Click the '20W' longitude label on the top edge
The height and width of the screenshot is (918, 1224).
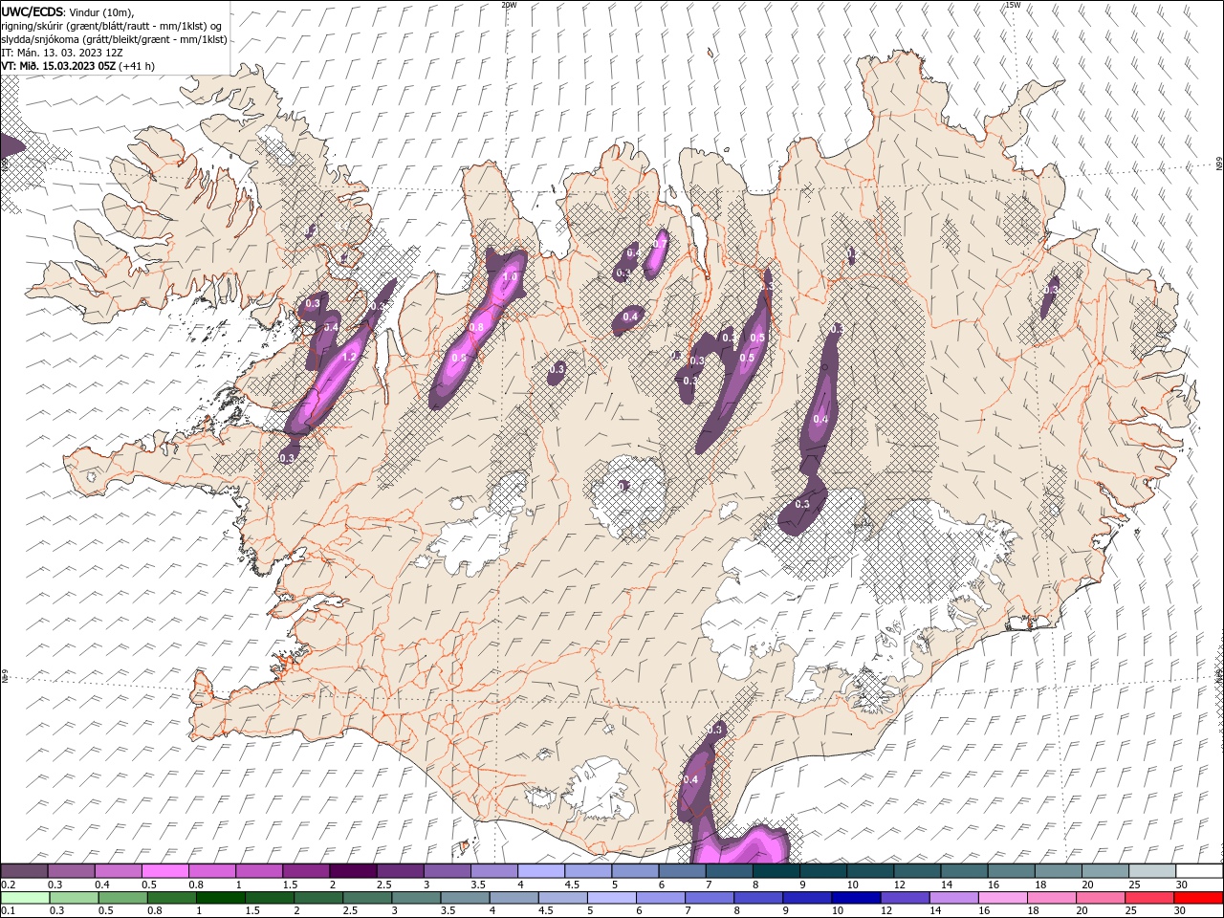tap(509, 5)
